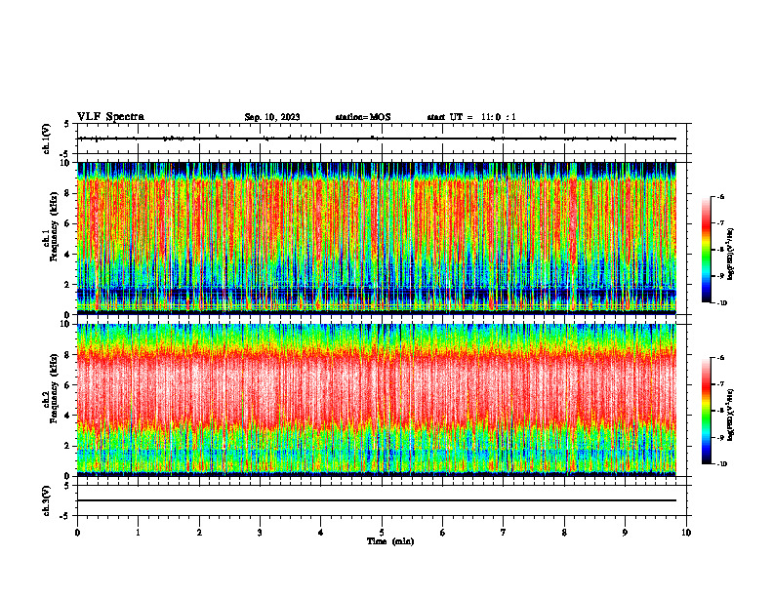Screen dimensions: 773x597
Task: Click time axis tick label '10' at bottom right
Action: 686,533
